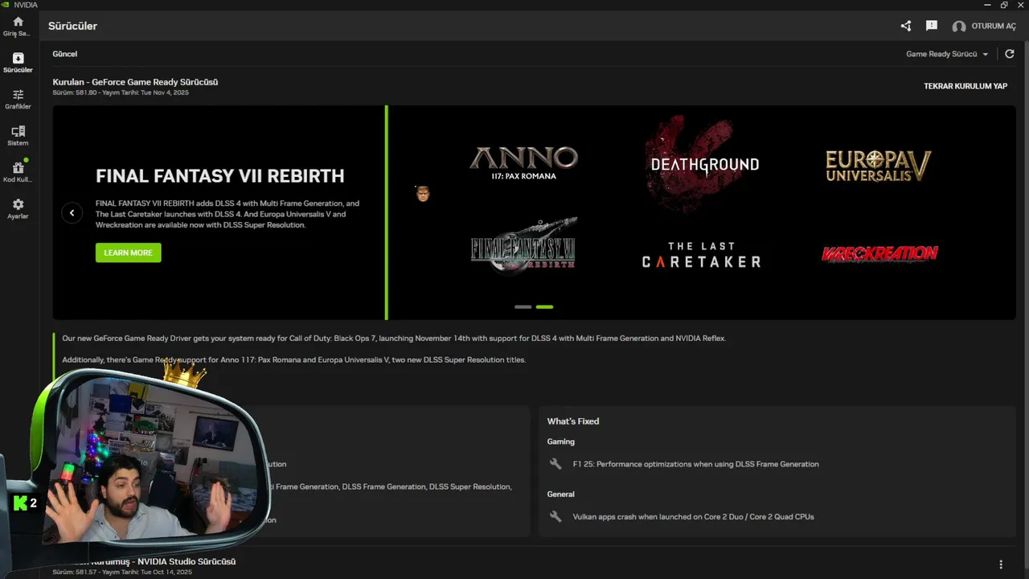
Task: Open the feedback notification icon
Action: click(932, 26)
